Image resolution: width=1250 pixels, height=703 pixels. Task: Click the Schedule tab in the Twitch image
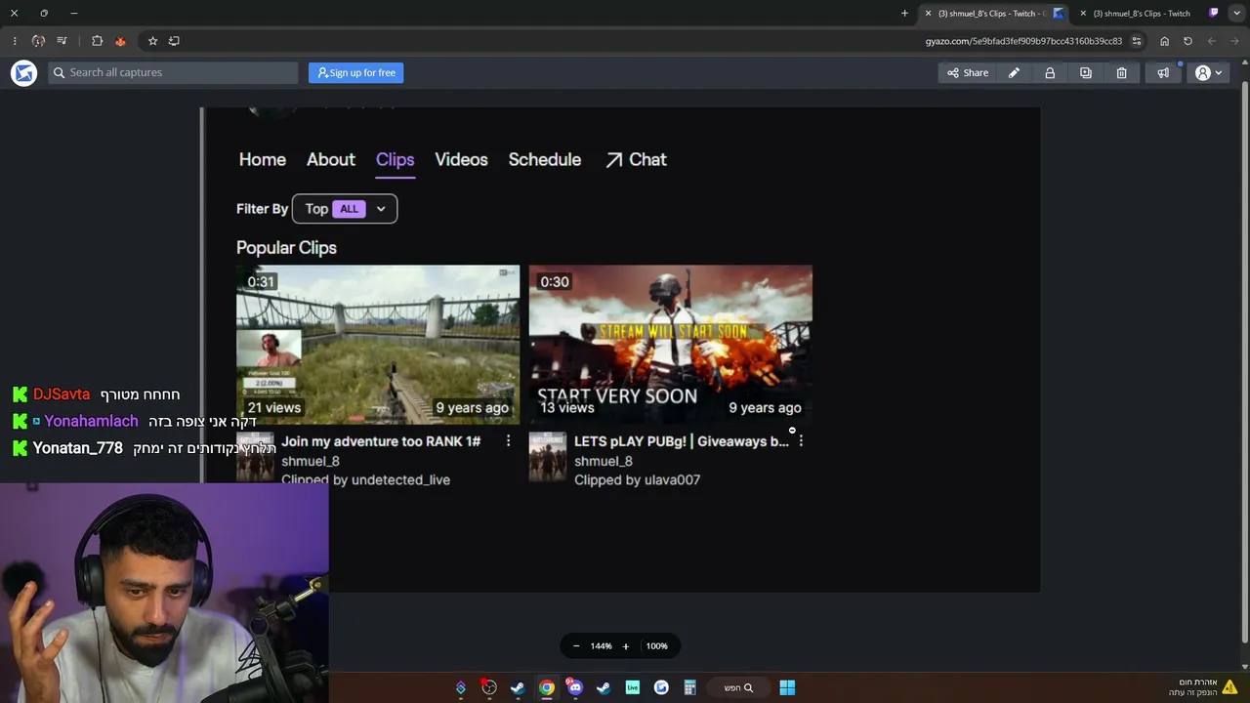pos(545,160)
